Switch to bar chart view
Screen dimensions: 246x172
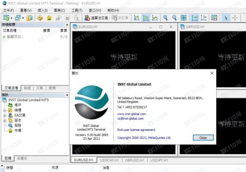(136, 18)
